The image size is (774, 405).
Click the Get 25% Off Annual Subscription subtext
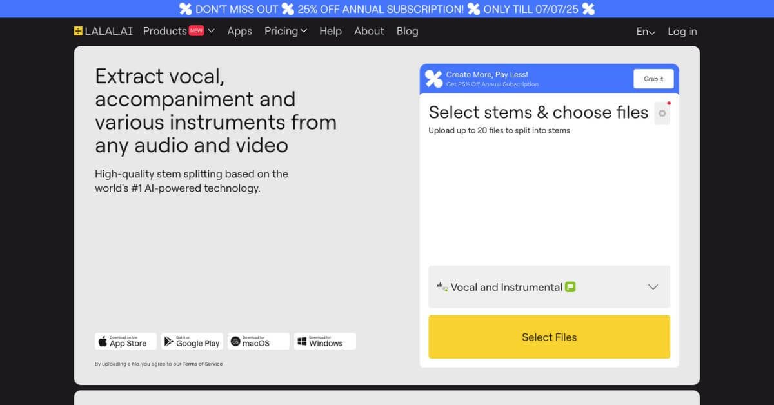492,84
